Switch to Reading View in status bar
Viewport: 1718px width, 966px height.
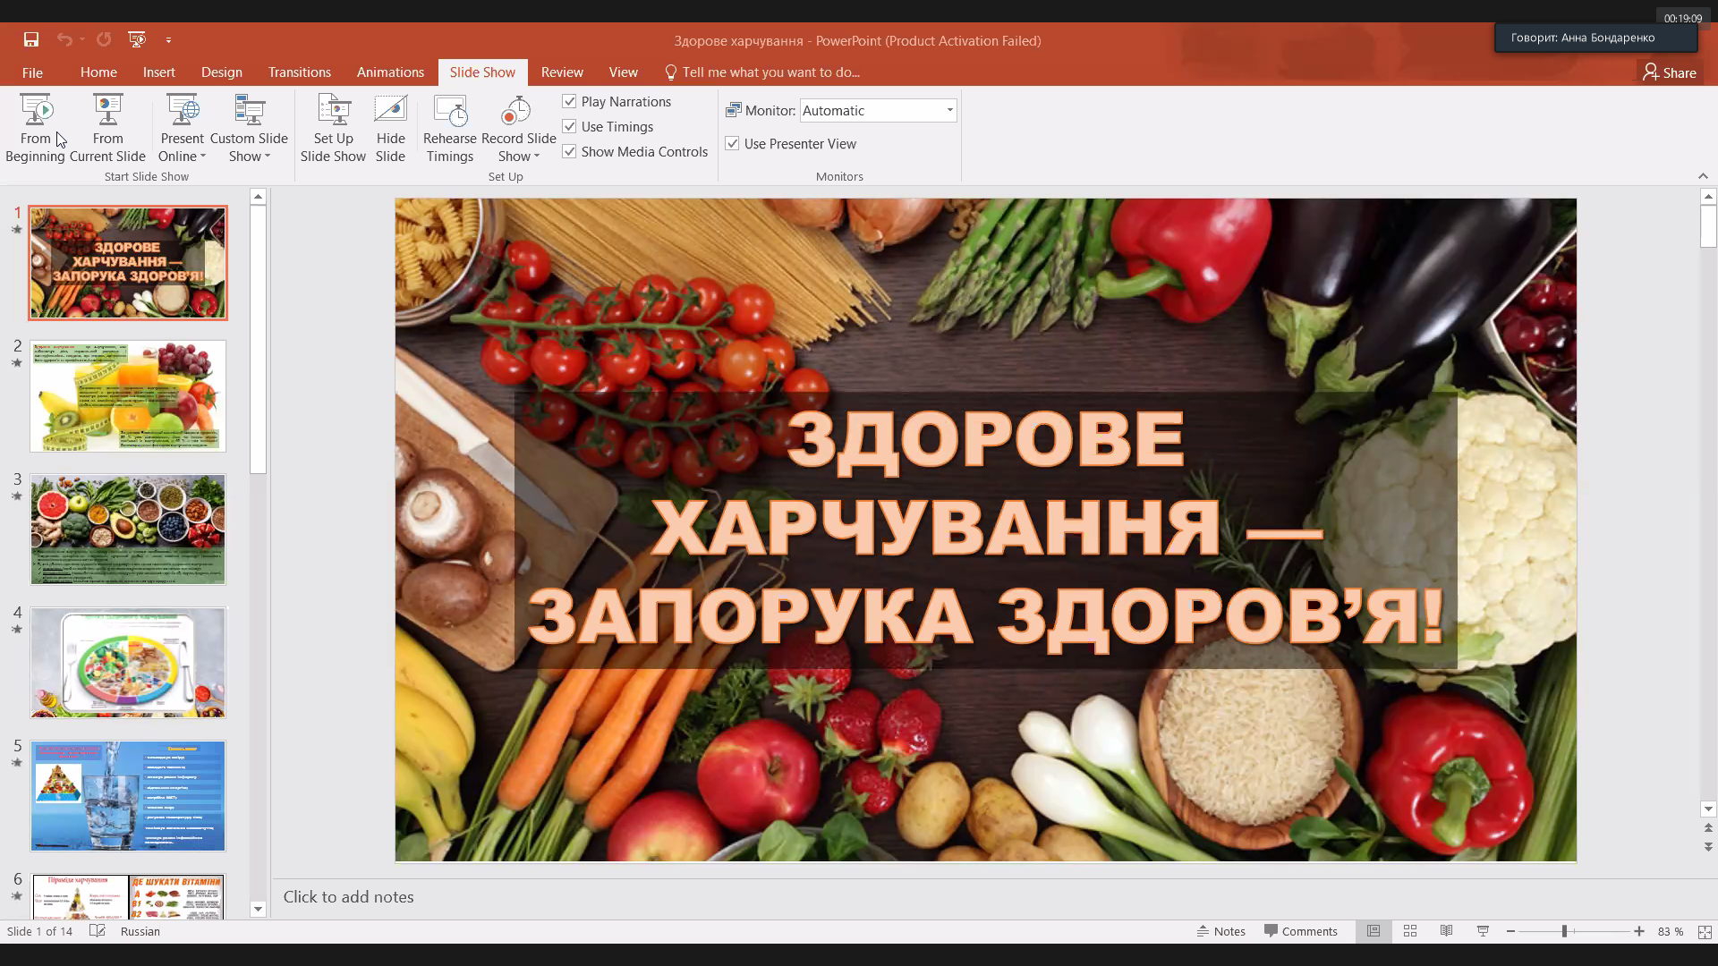point(1446,931)
